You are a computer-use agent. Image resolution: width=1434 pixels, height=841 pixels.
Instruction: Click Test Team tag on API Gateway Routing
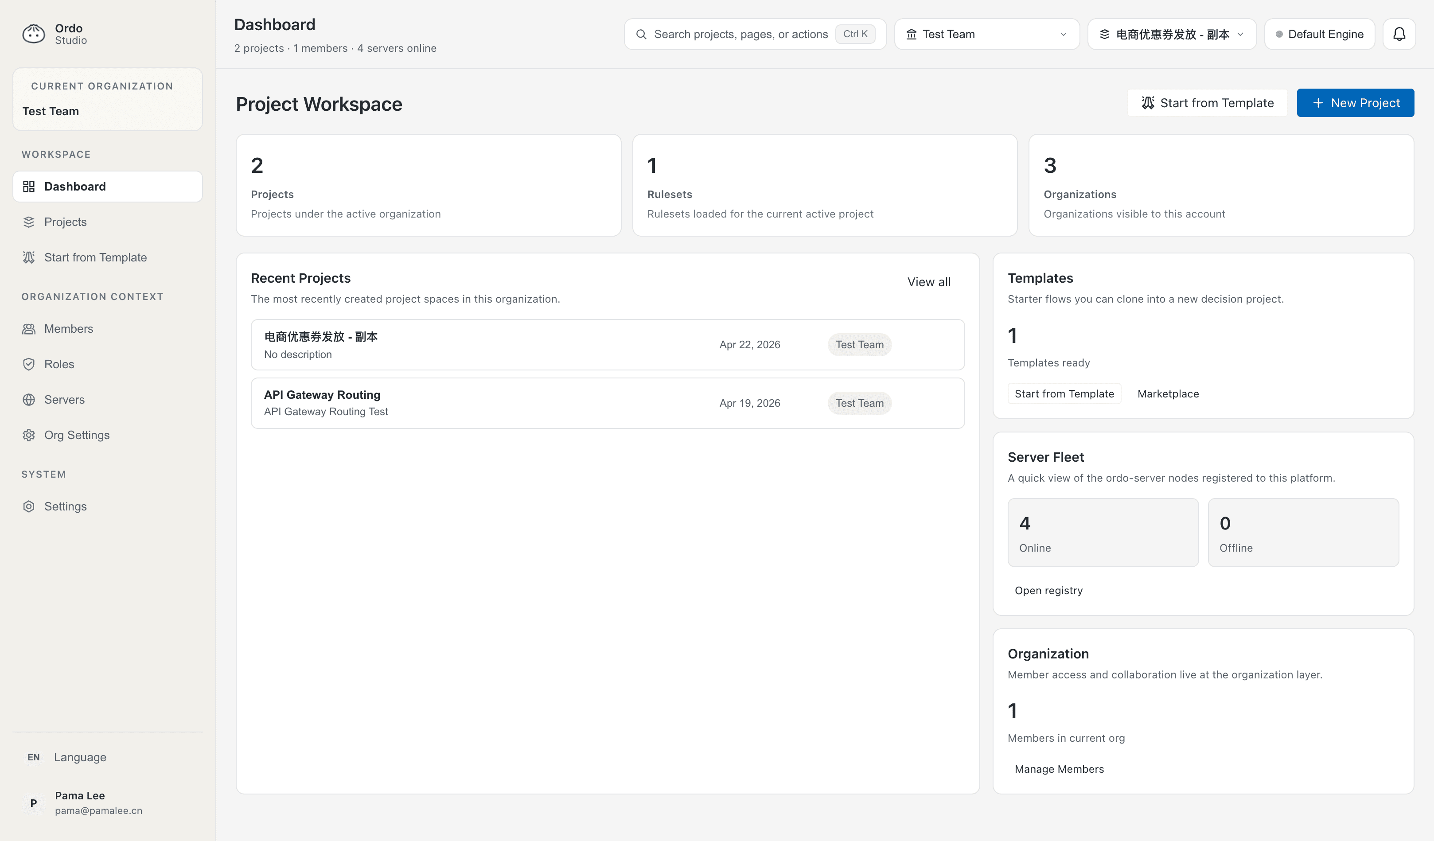(x=859, y=403)
